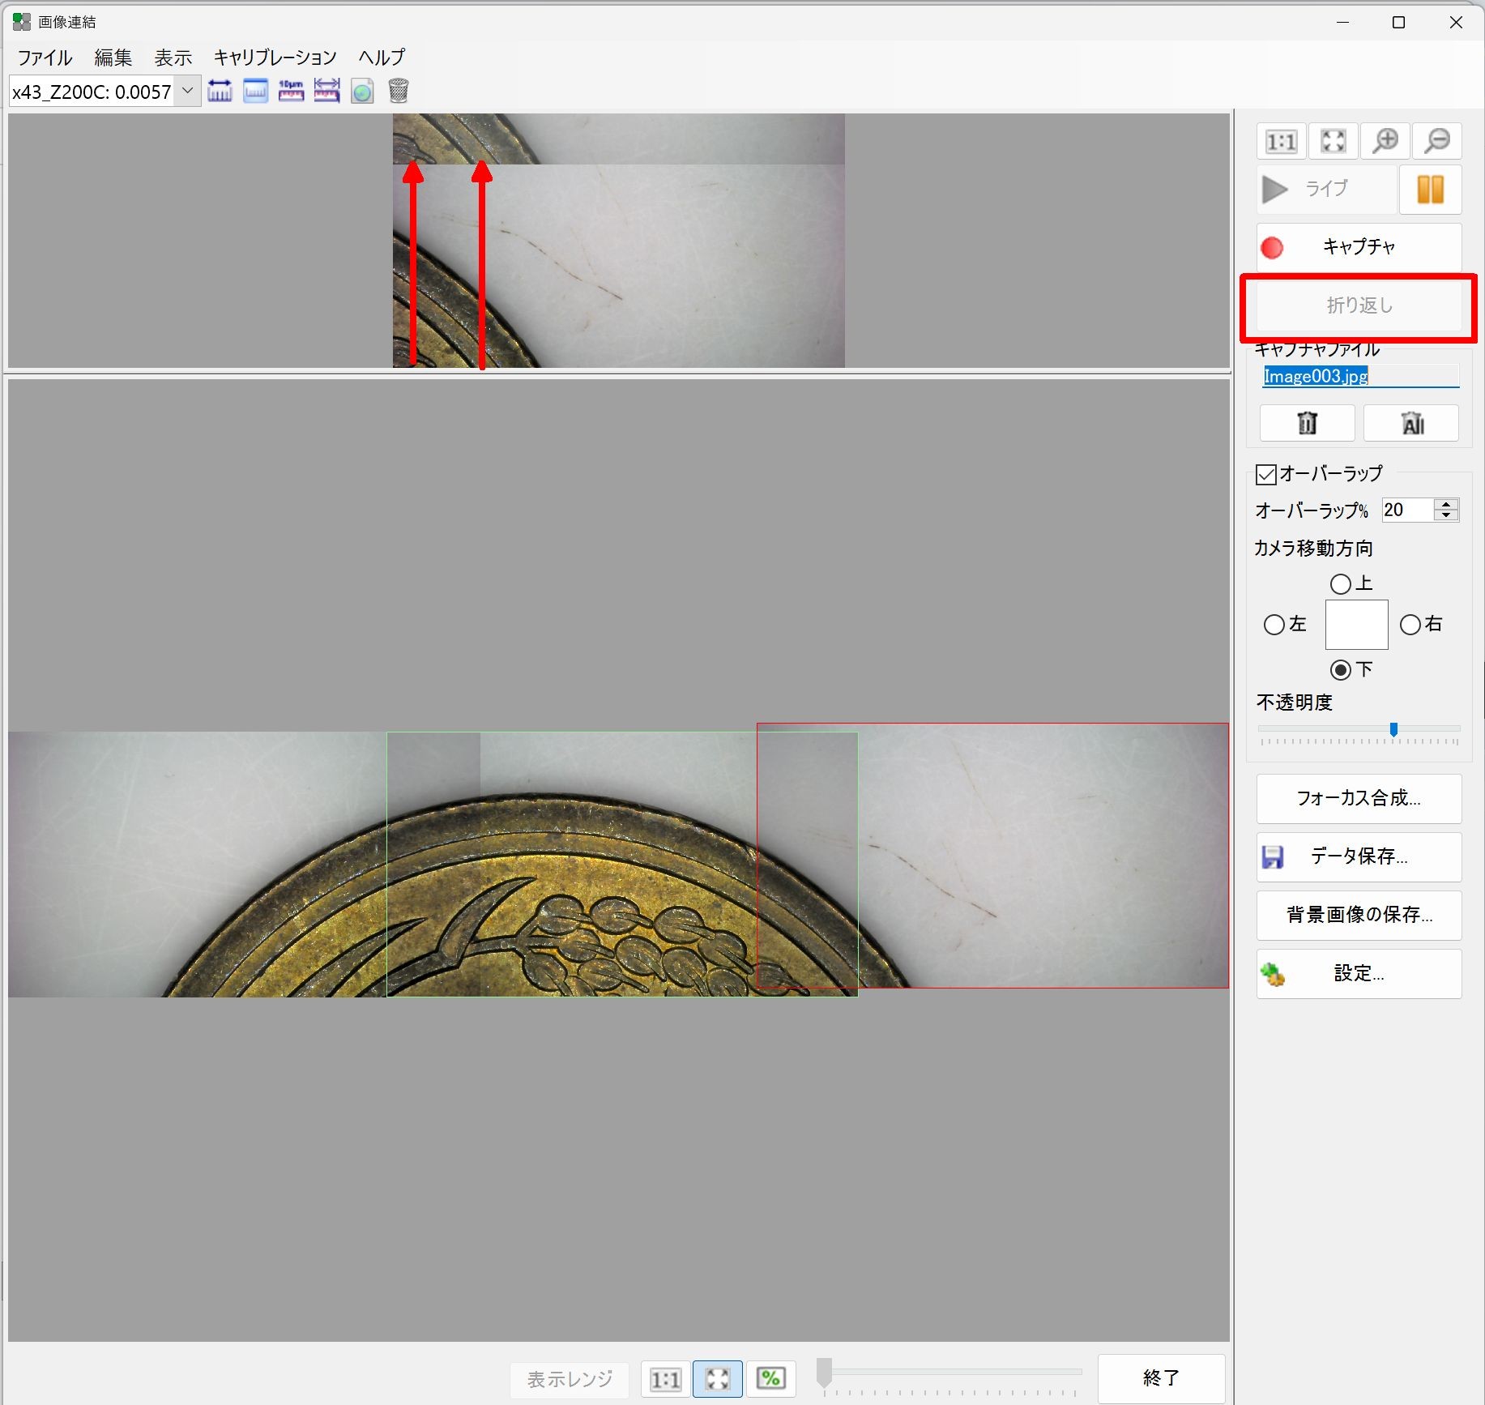Image resolution: width=1485 pixels, height=1405 pixels.
Task: Click the trash bin icon in top toolbar
Action: 398,91
